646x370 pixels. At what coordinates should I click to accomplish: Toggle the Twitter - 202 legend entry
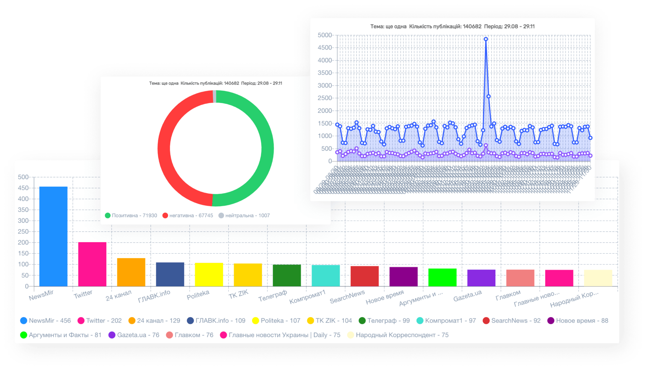click(99, 321)
